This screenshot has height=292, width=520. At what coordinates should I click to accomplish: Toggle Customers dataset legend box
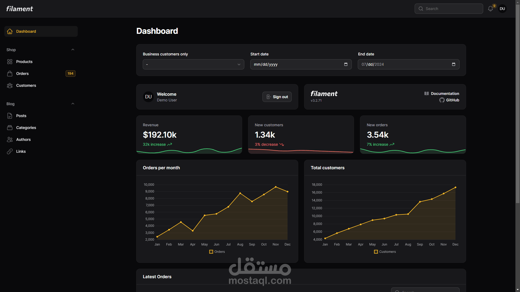coord(376,252)
